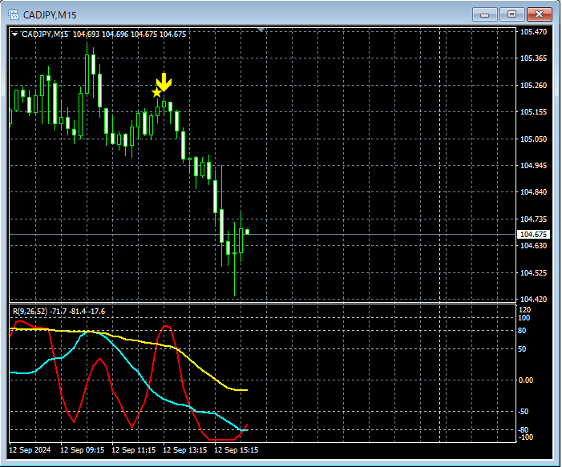The image size is (562, 467).
Task: Click the 104.945 price scale label
Action: pyautogui.click(x=533, y=166)
